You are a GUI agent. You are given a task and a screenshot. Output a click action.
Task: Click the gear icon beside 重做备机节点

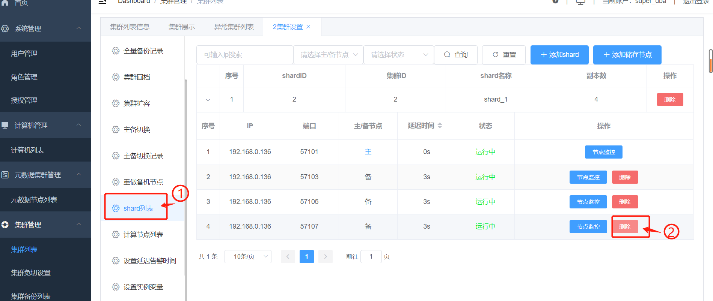(116, 182)
